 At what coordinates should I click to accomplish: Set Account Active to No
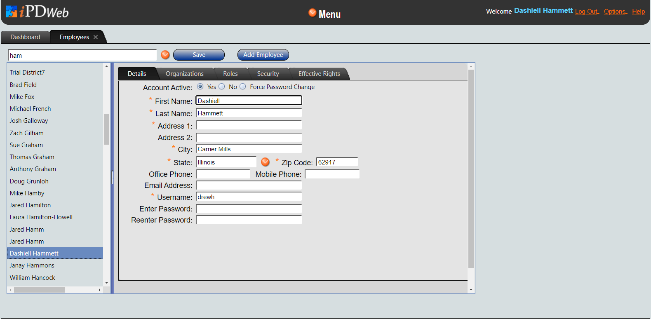point(222,87)
